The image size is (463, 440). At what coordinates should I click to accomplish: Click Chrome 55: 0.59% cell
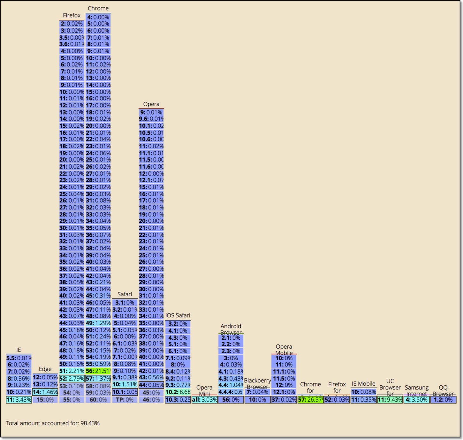[98, 364]
